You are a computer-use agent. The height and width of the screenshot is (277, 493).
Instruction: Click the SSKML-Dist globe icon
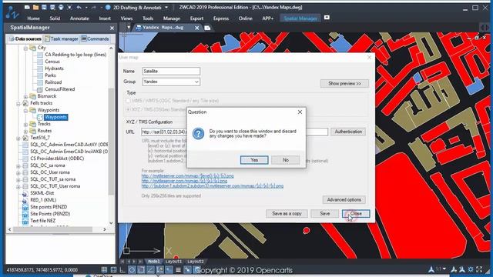(x=25, y=193)
